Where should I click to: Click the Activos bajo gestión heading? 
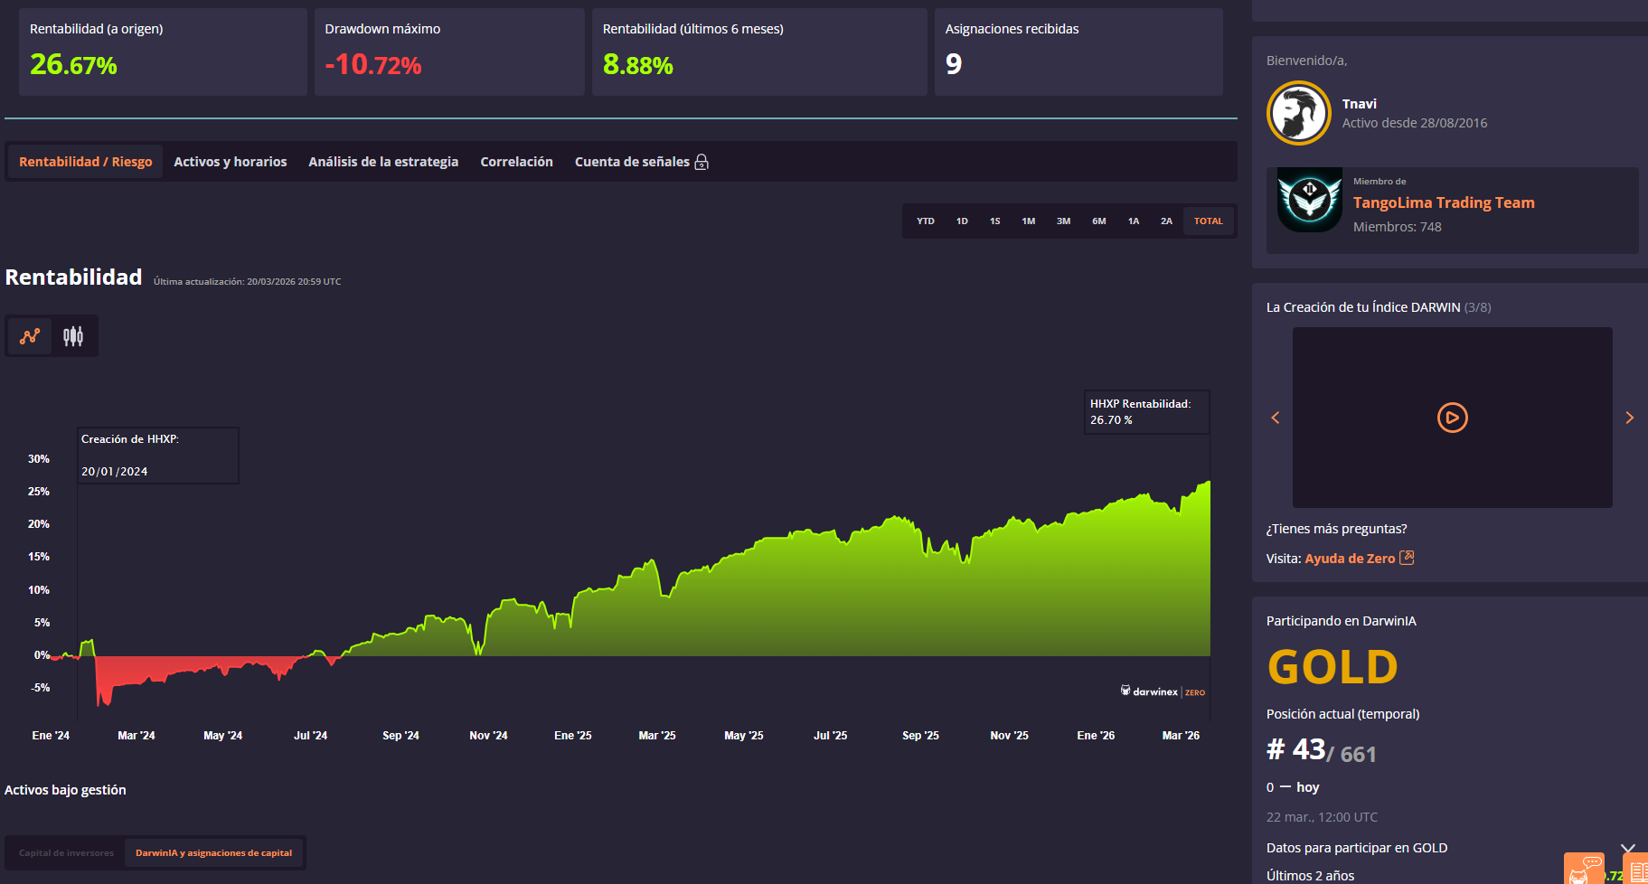tap(65, 790)
